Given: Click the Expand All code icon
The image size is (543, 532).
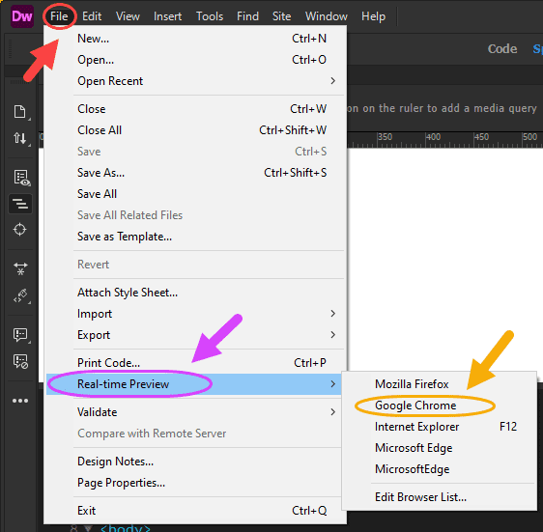Looking at the screenshot, I should pos(20,268).
